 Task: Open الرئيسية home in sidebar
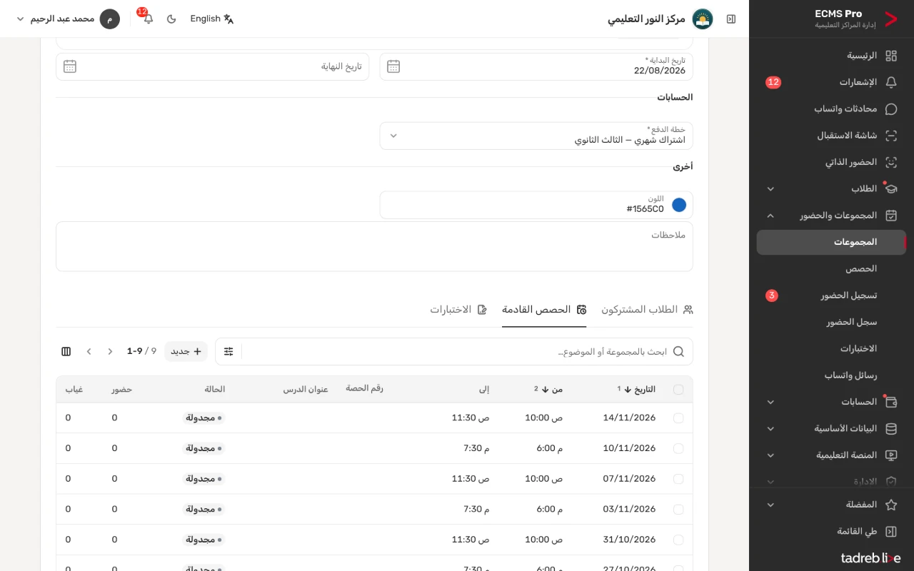tap(832, 56)
